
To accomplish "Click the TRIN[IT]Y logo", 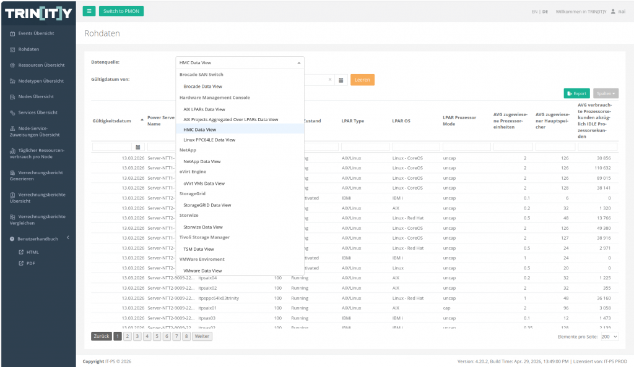I will coord(38,14).
